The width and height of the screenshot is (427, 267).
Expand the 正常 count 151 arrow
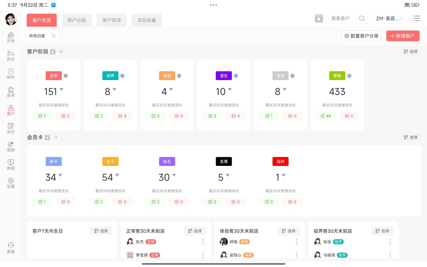coord(61,89)
